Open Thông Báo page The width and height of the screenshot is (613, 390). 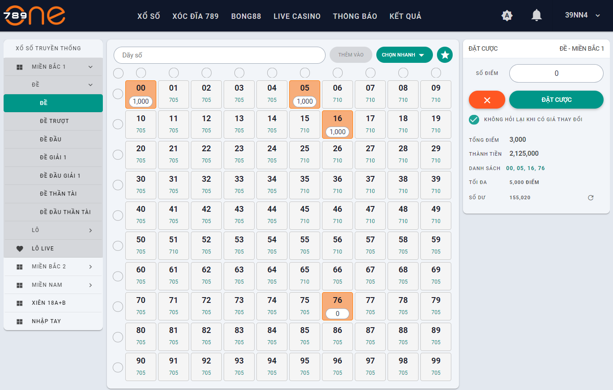tap(355, 16)
